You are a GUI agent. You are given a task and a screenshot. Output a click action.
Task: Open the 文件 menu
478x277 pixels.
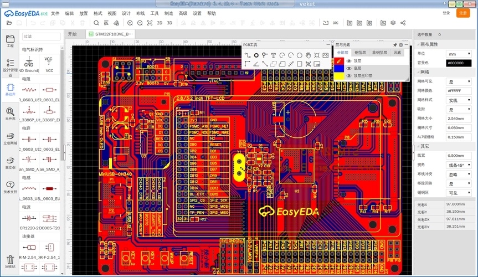(55, 13)
